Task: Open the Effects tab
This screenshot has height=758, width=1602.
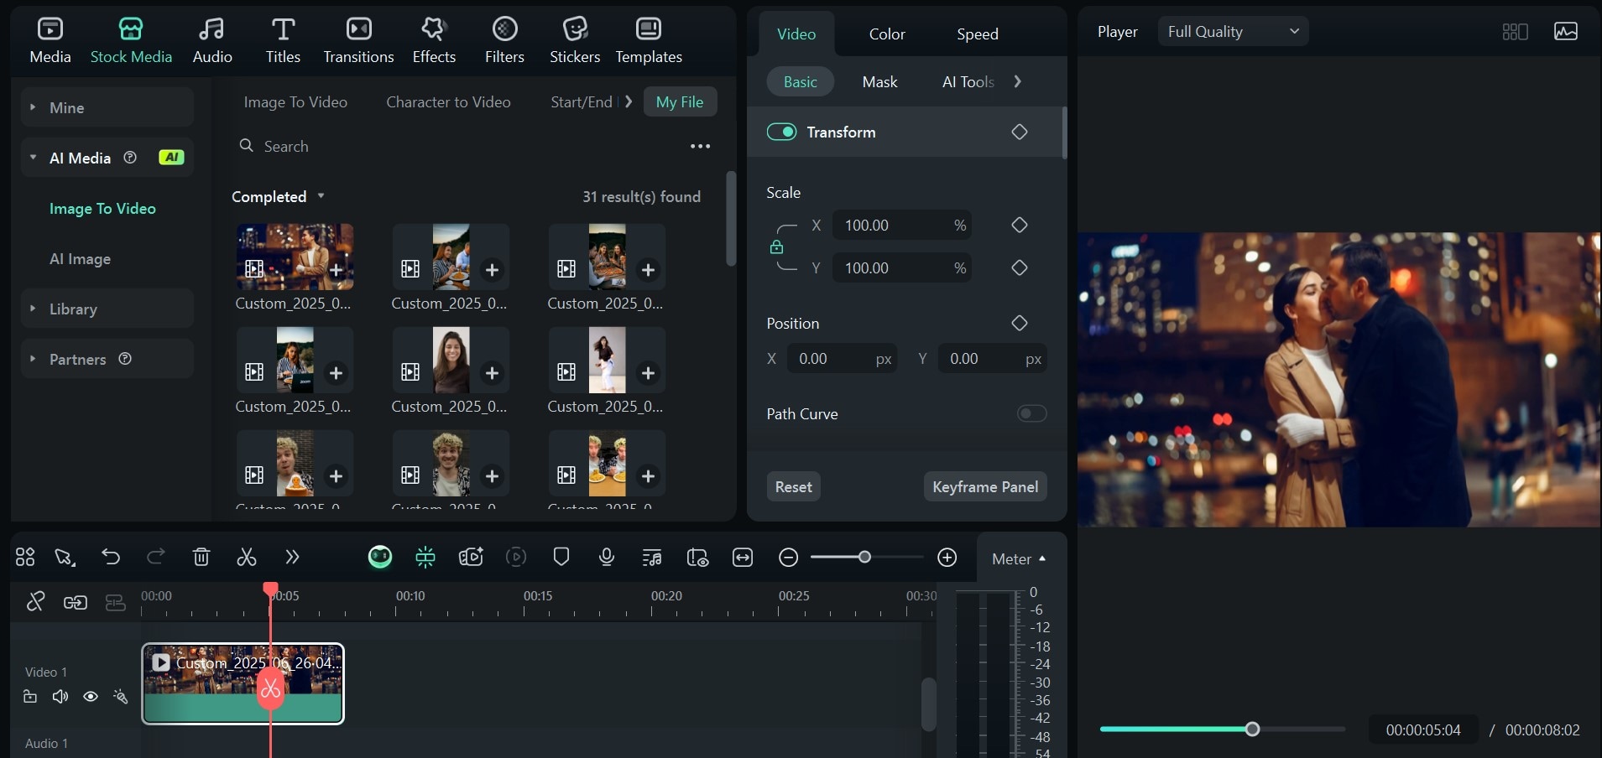Action: click(434, 40)
